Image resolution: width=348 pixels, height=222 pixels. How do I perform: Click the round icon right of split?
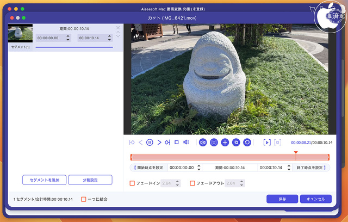tap(214, 143)
